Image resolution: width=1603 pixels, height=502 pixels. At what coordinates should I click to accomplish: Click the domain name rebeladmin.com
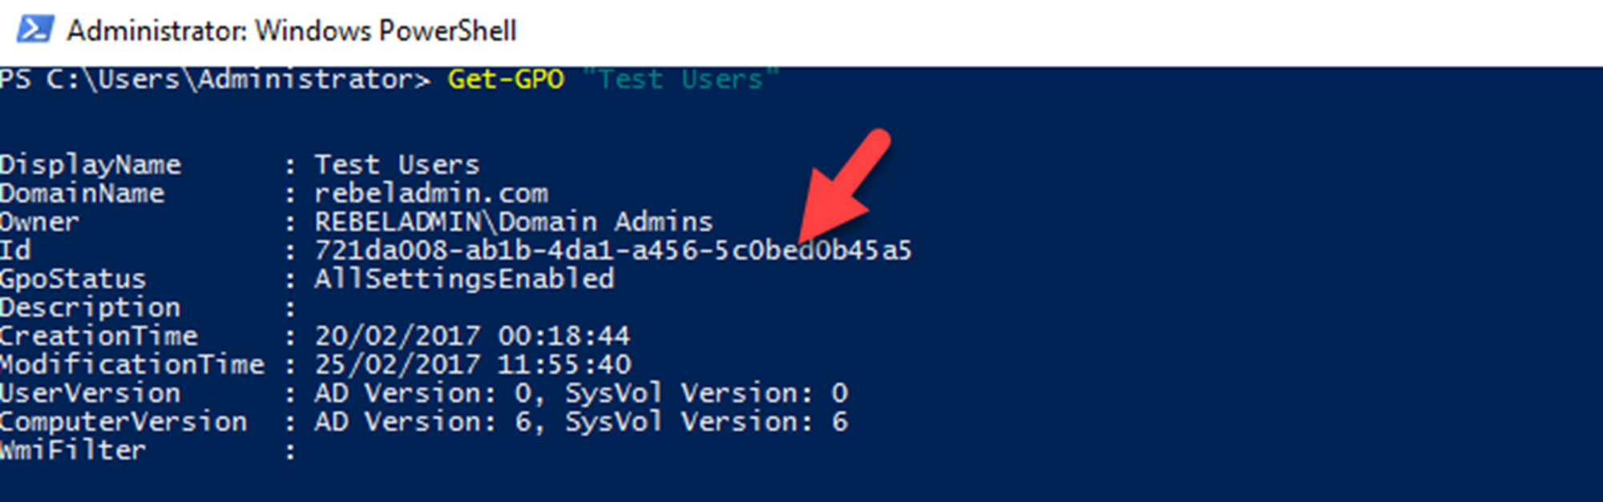(431, 193)
